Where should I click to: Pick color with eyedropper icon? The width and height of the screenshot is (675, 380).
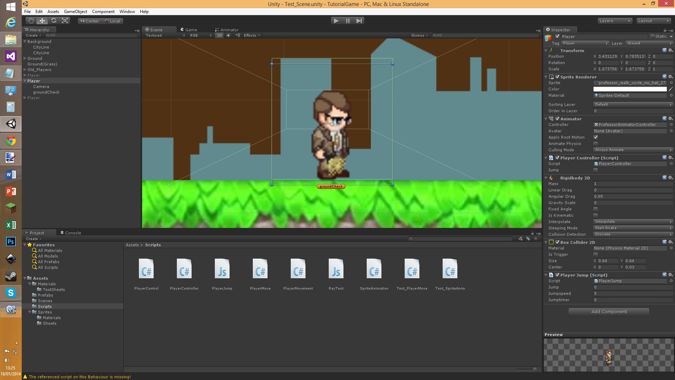click(x=670, y=89)
